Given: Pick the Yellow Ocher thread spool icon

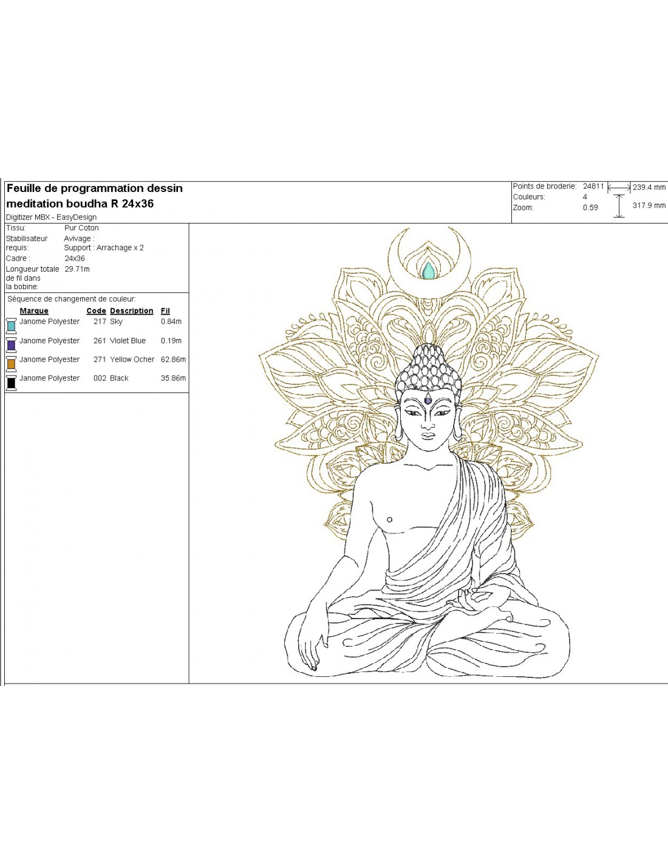Looking at the screenshot, I should coord(11,363).
